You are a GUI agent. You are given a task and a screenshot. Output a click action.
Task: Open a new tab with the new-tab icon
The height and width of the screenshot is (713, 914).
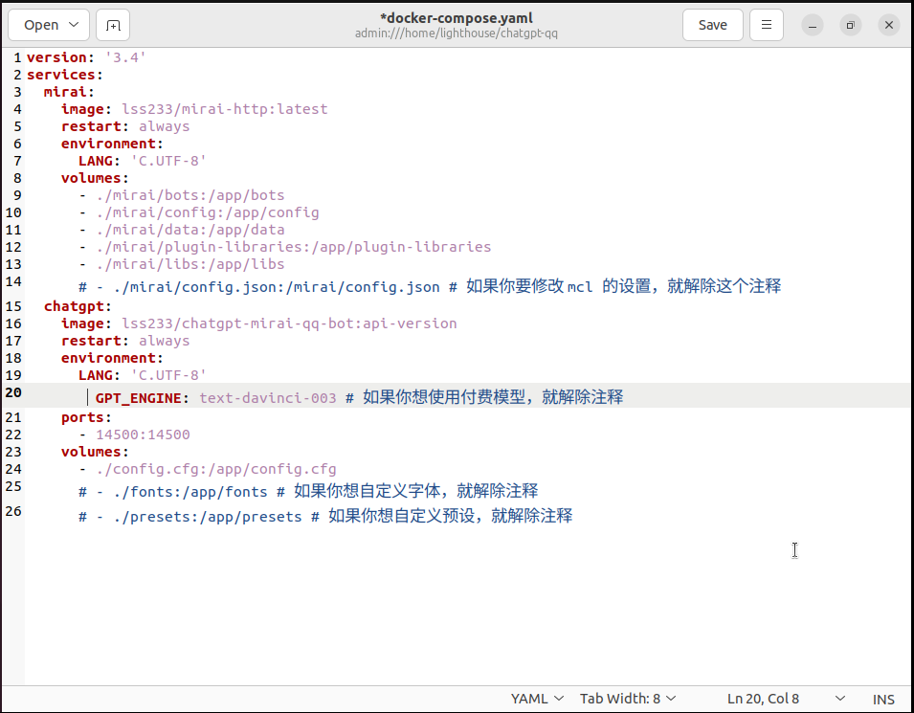(x=112, y=25)
